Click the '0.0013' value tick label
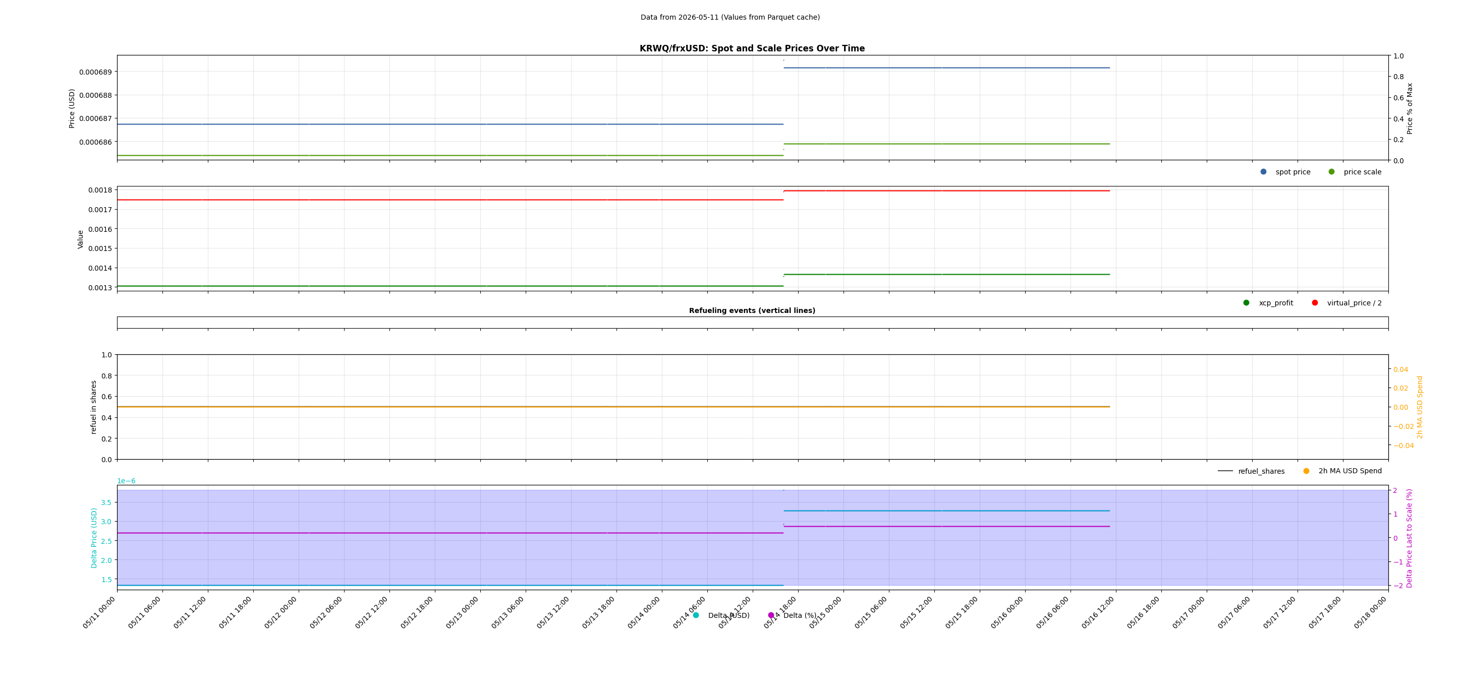 (x=100, y=288)
